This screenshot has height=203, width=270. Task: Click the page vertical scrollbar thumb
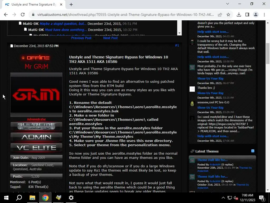(x=268, y=53)
